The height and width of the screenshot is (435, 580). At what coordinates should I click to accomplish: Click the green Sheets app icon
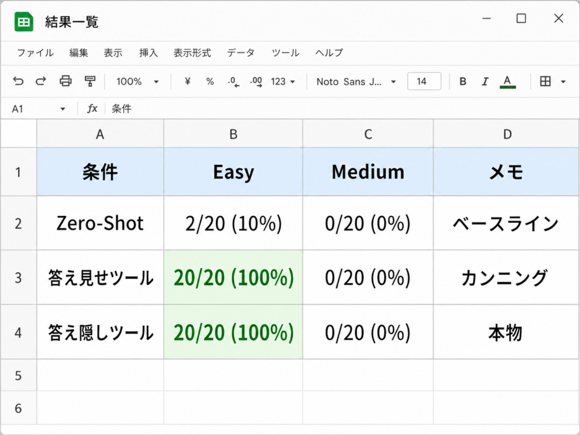[24, 22]
